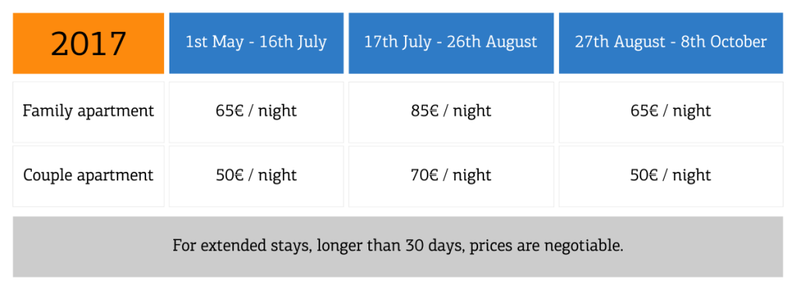
Task: Click Family apartment 65€ price for August-October
Action: click(671, 112)
